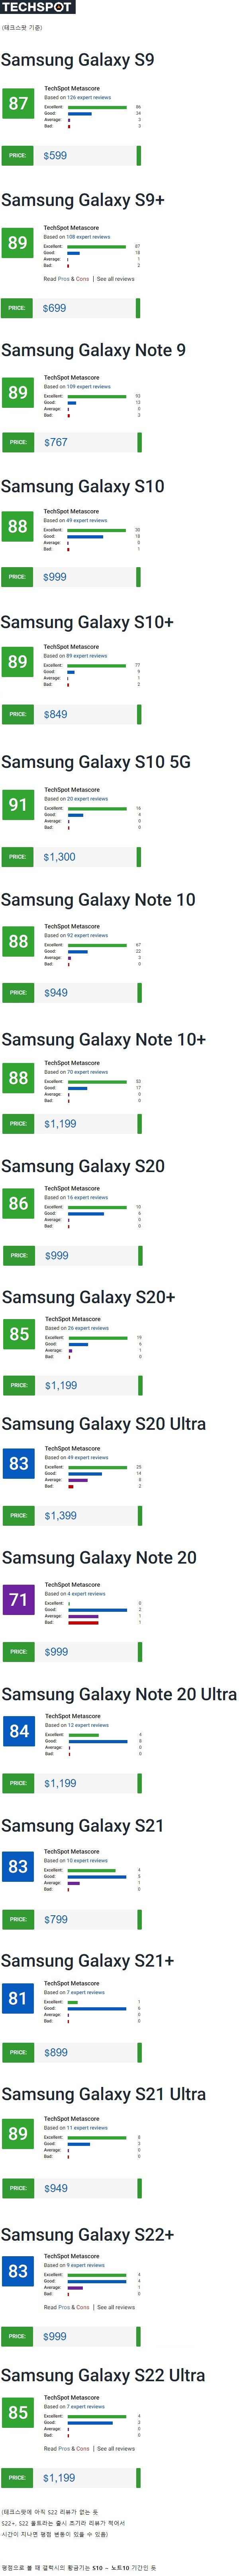Click the $767 Galaxy Note 9 price
This screenshot has height=2576, width=239.
coord(56,442)
